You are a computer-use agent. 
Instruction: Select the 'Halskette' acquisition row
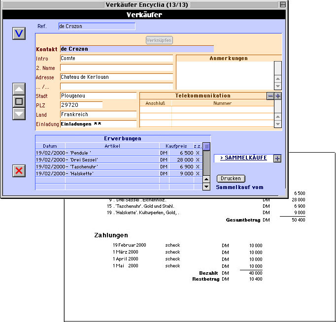[119, 173]
